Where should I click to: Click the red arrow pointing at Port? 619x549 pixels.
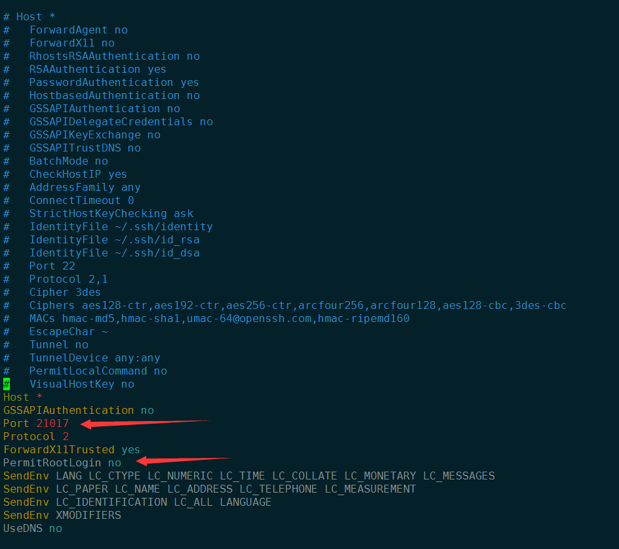point(145,424)
